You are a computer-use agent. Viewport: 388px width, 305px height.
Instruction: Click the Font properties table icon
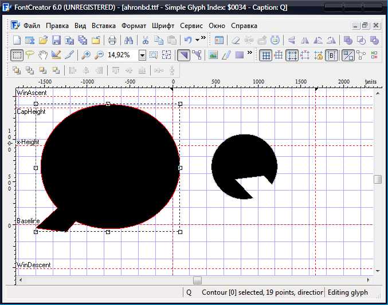click(x=30, y=40)
